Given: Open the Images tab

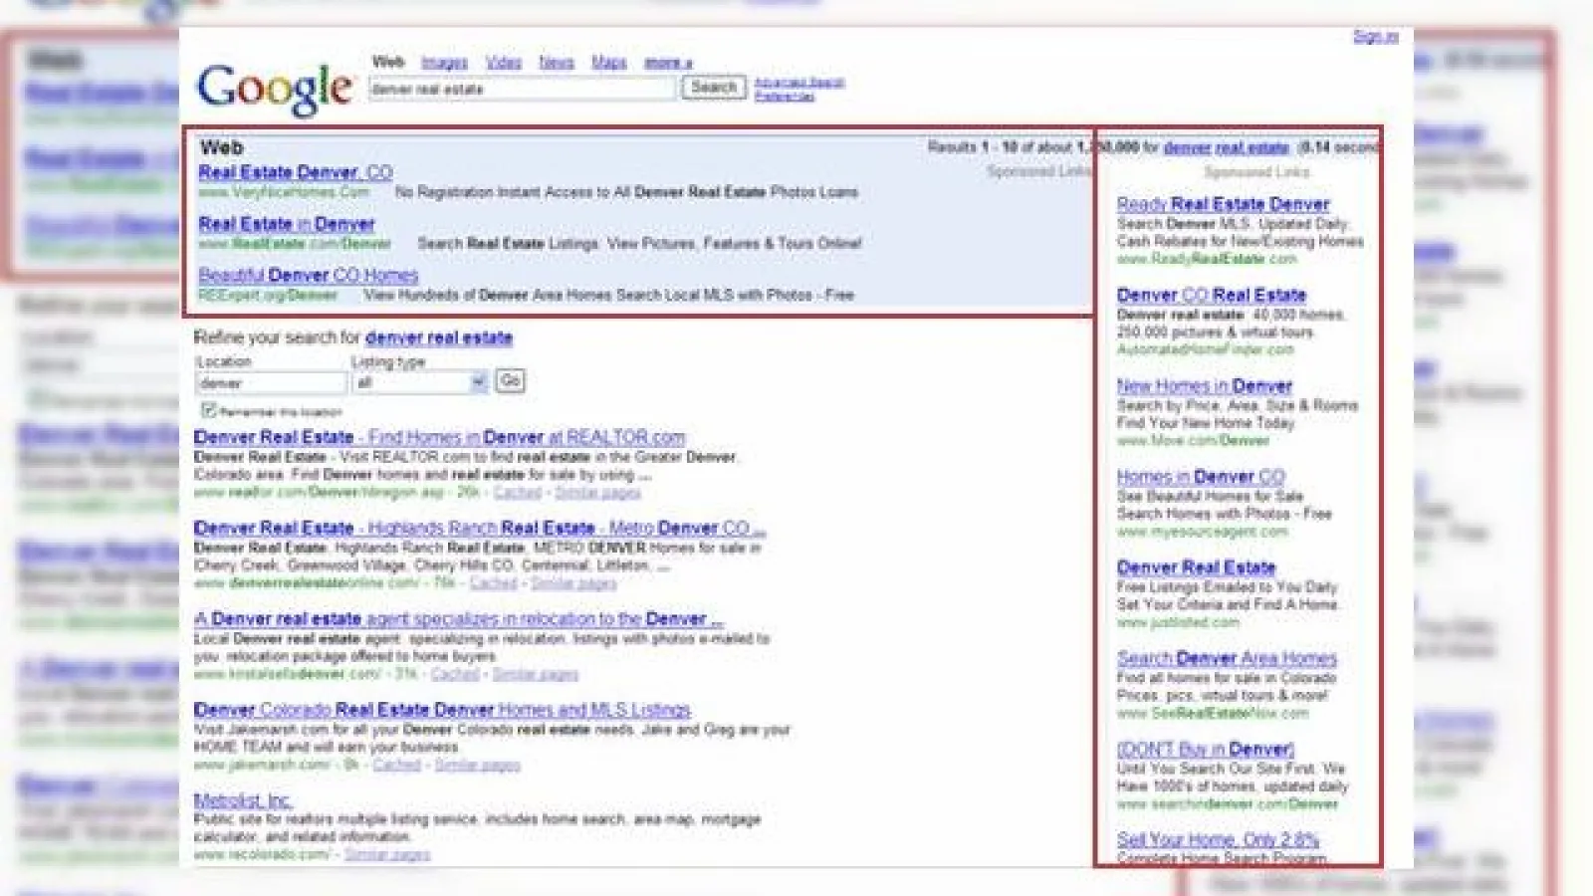Looking at the screenshot, I should 444,62.
